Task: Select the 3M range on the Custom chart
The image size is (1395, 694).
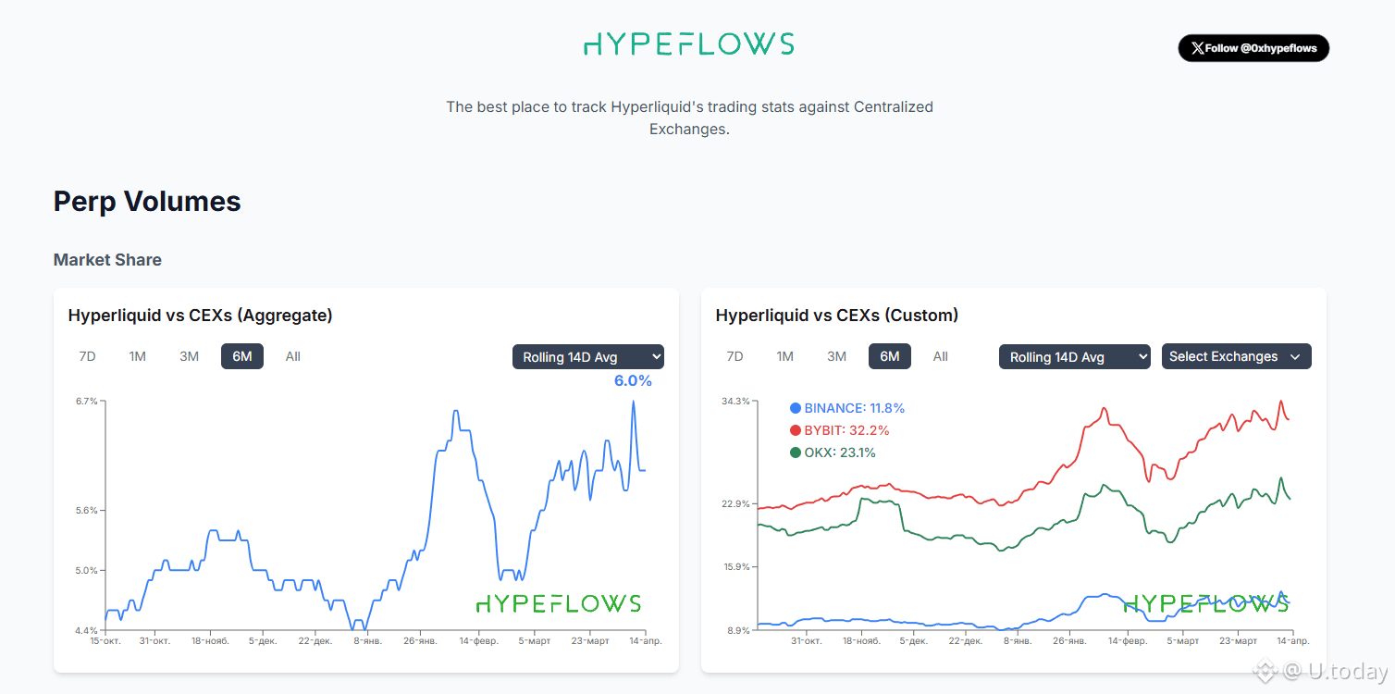Action: [x=837, y=355]
